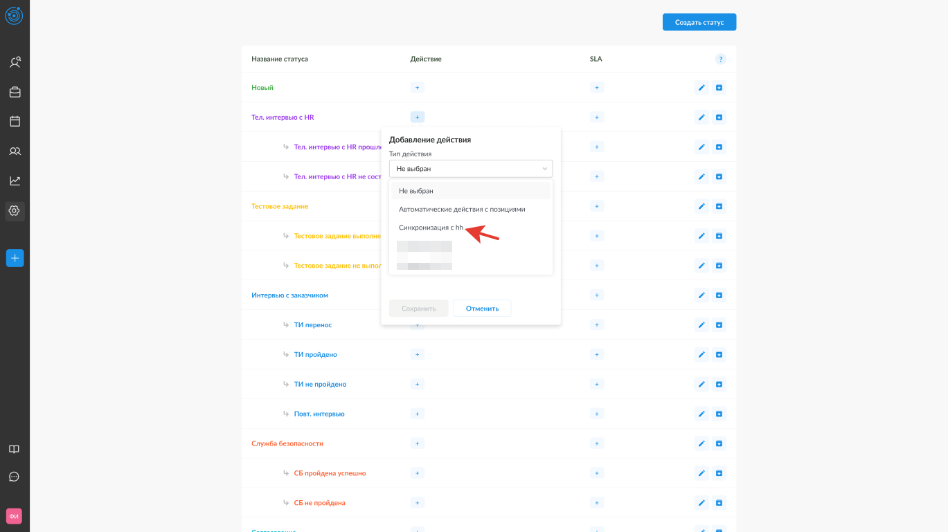Archive the СБ пройдена успешно status
The width and height of the screenshot is (948, 532).
pyautogui.click(x=719, y=473)
